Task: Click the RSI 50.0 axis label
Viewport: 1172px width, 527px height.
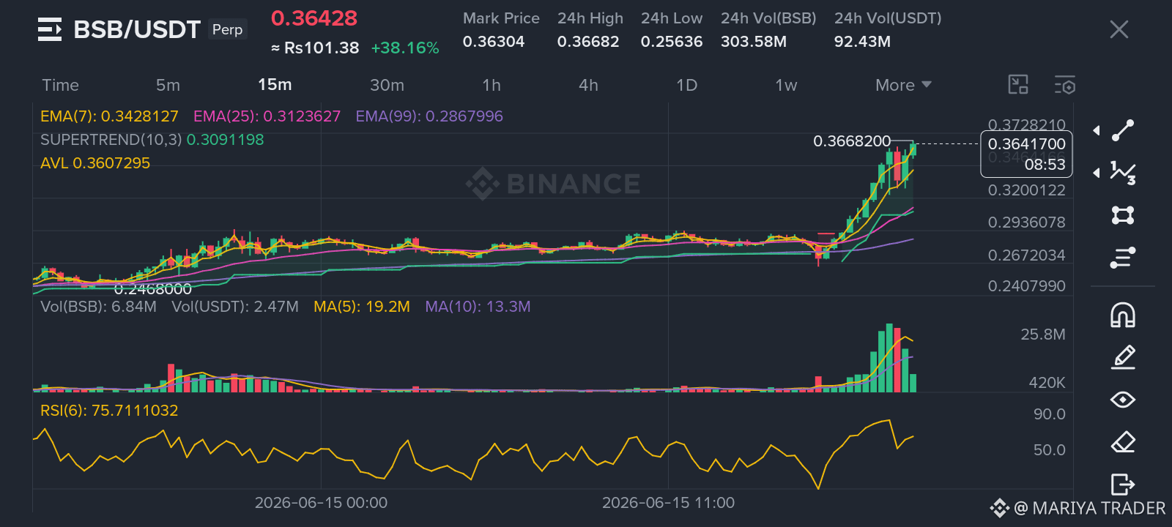Action: pos(1050,450)
